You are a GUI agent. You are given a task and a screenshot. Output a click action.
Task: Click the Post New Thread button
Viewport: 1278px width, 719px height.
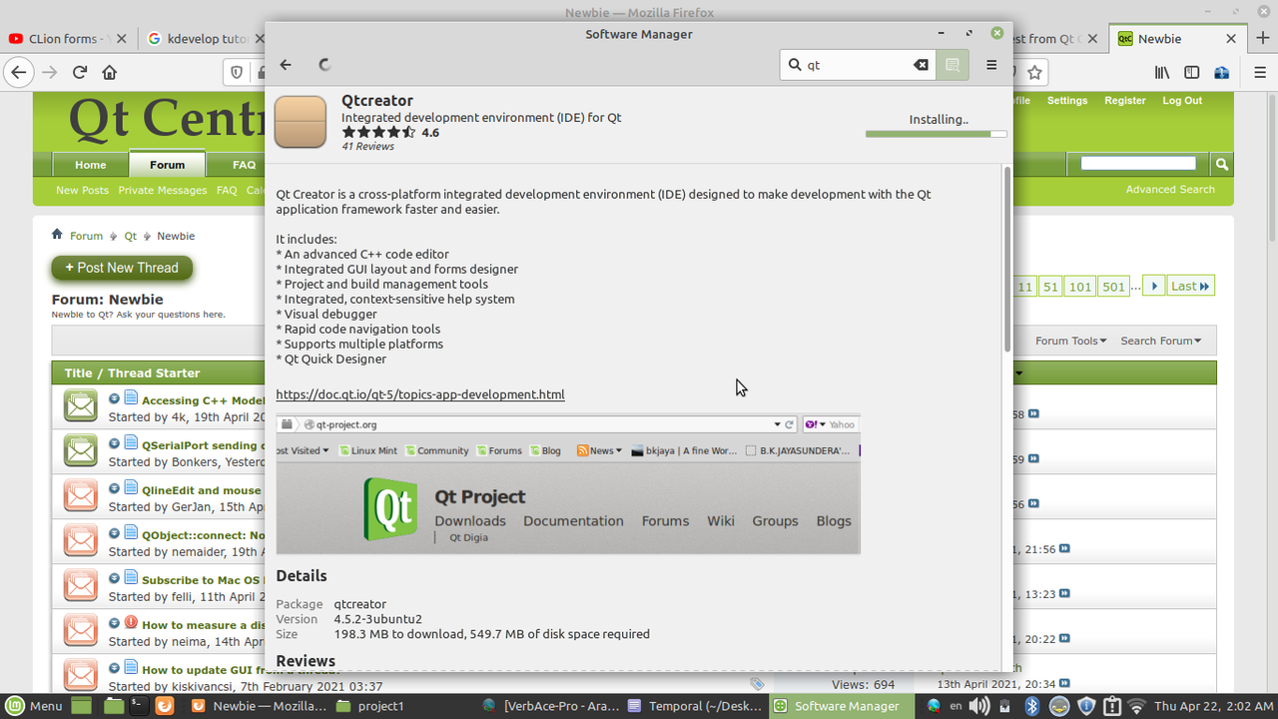[122, 268]
